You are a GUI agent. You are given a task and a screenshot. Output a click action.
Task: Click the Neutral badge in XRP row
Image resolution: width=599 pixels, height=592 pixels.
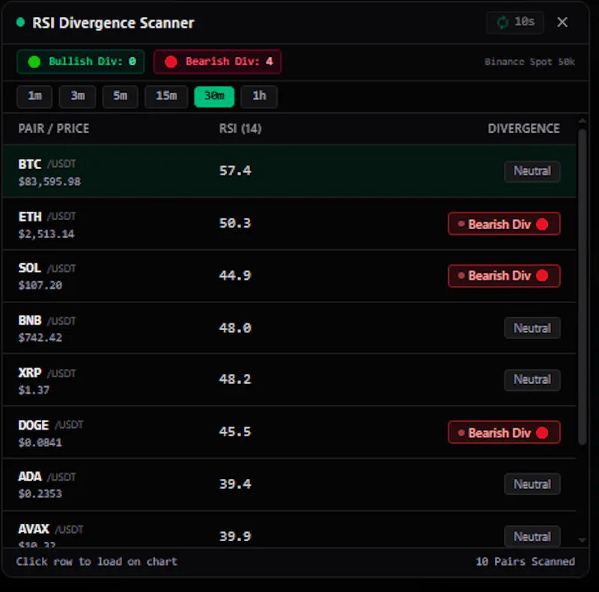(532, 380)
